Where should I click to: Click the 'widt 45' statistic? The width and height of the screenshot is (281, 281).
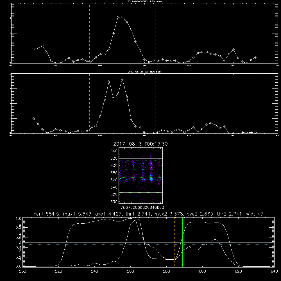tap(255, 214)
